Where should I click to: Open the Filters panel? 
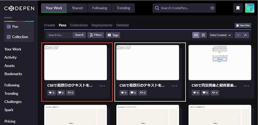[x=96, y=35]
